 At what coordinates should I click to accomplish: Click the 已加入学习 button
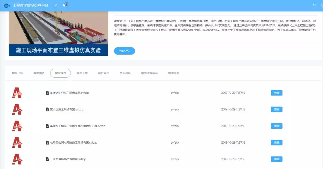124,51
